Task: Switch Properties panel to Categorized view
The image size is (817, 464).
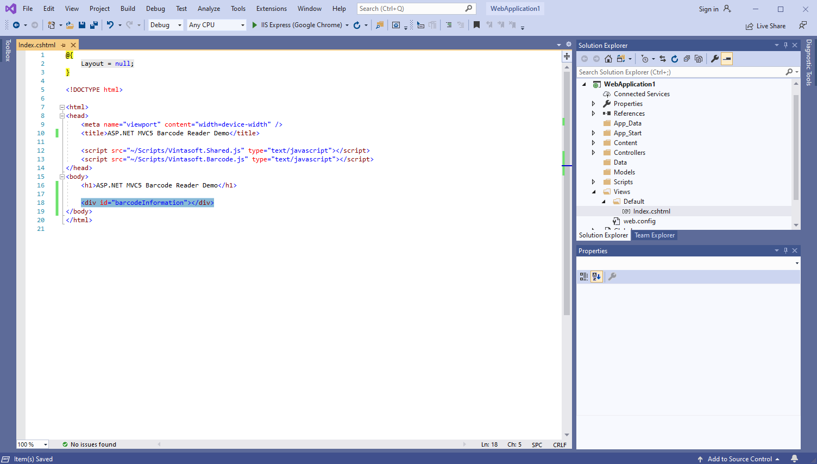Action: 584,277
